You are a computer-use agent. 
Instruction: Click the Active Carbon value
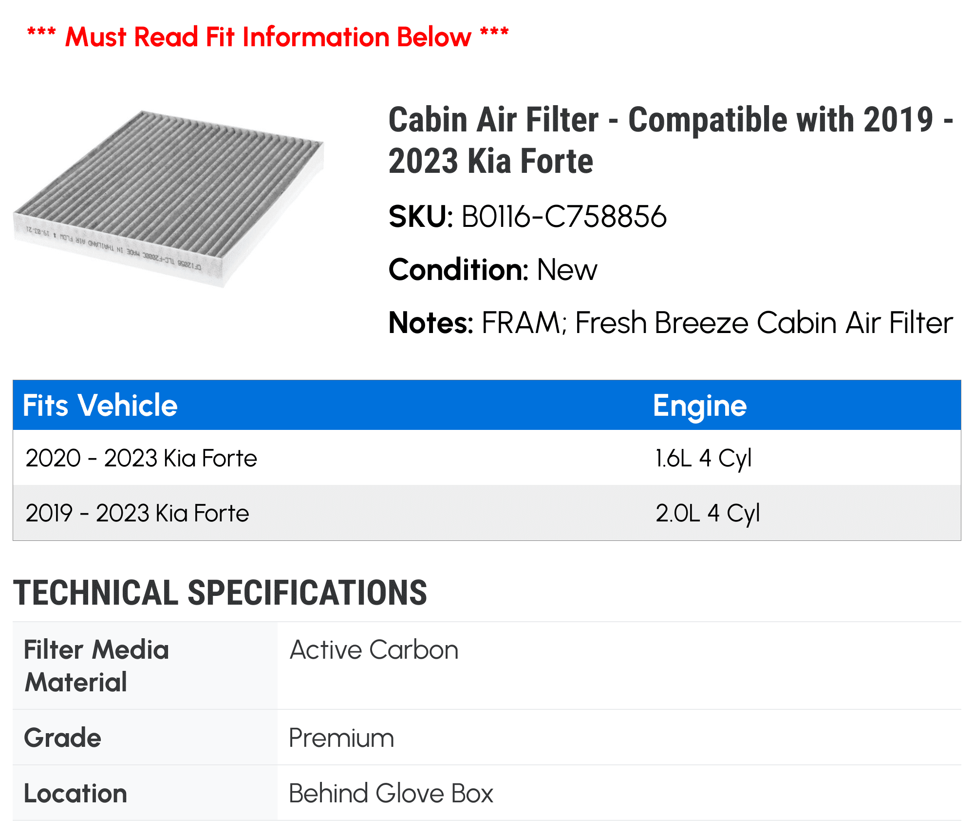(x=374, y=650)
